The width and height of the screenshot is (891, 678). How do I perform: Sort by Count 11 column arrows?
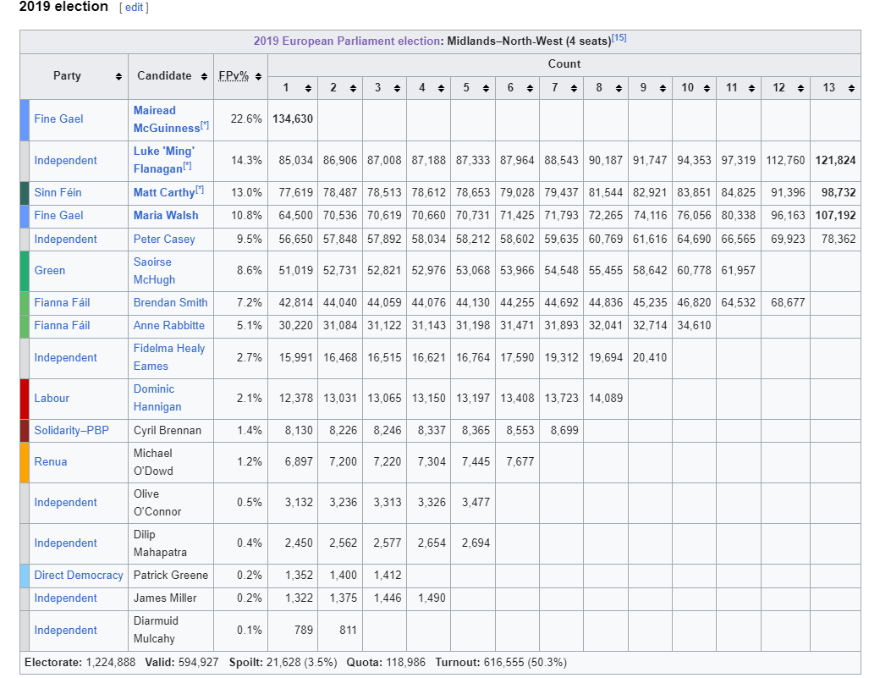coord(751,88)
